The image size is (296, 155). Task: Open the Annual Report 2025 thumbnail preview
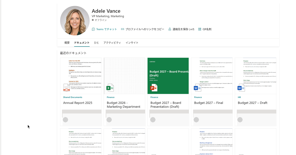81,76
